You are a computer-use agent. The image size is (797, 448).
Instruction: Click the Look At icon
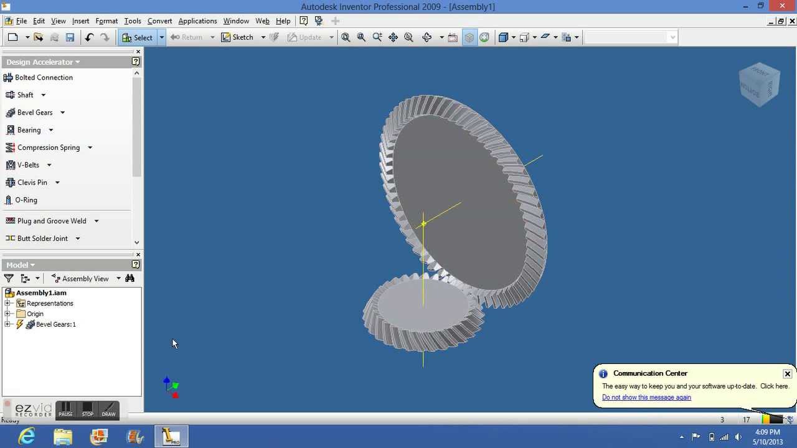pyautogui.click(x=453, y=37)
